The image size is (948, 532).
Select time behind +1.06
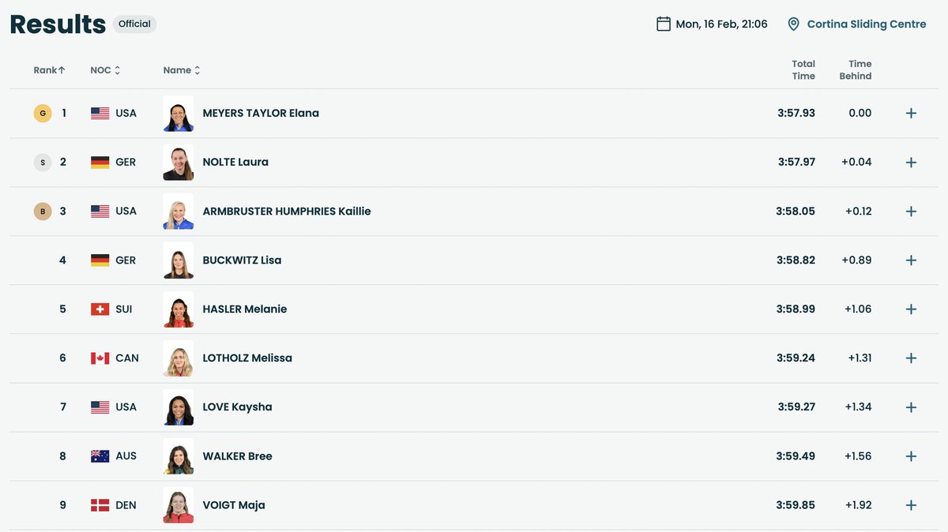[x=858, y=309]
